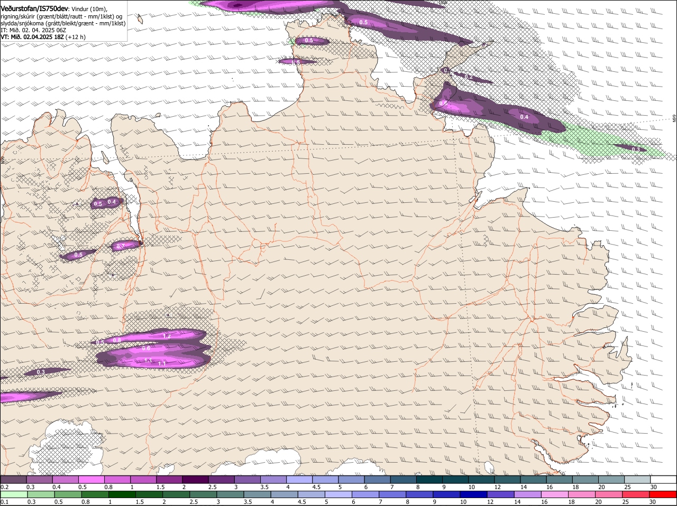Image resolution: width=677 pixels, height=506 pixels.
Task: Click the 0.2 label on the northeastern purple streak
Action: (x=469, y=77)
